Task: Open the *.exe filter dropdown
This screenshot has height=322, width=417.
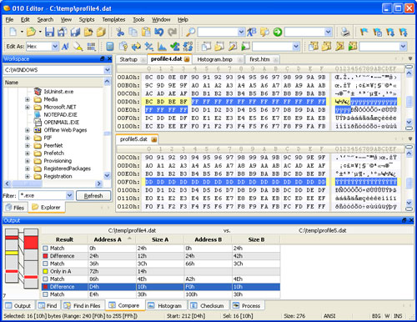Action: pos(69,195)
